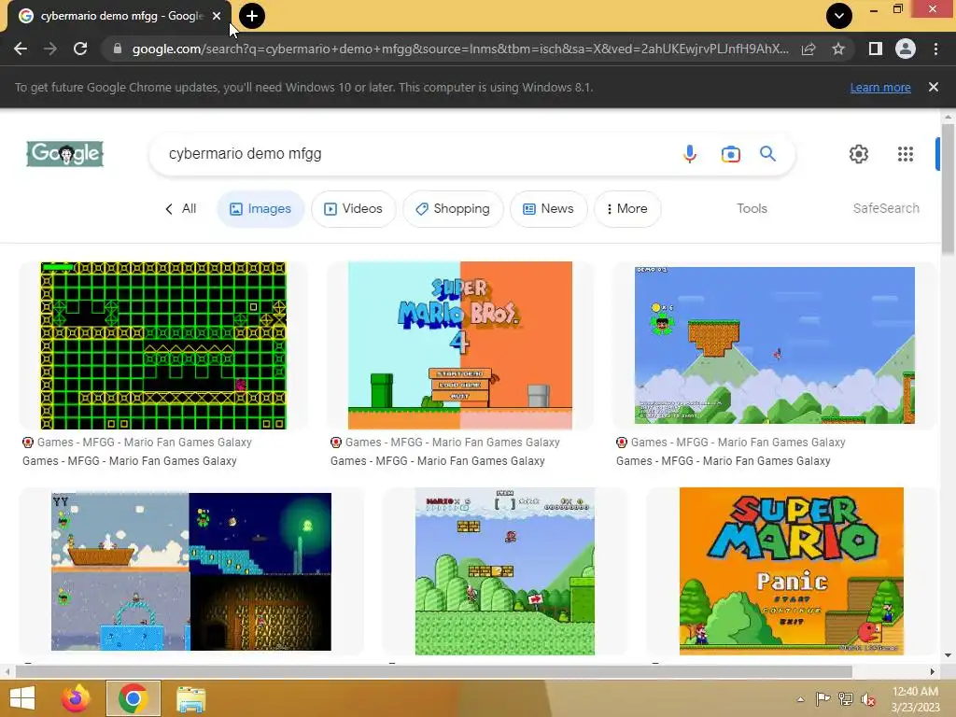Click the Google doodle logo
The width and height of the screenshot is (956, 717).
[65, 154]
